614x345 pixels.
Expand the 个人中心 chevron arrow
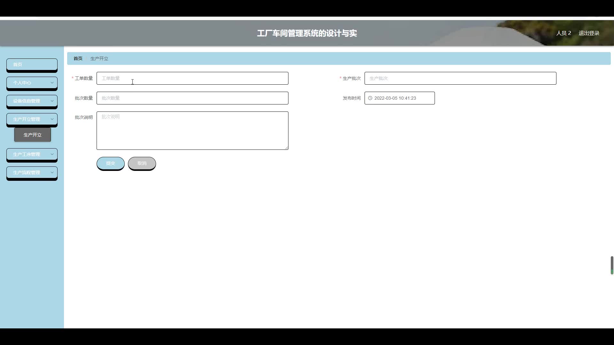pos(52,83)
